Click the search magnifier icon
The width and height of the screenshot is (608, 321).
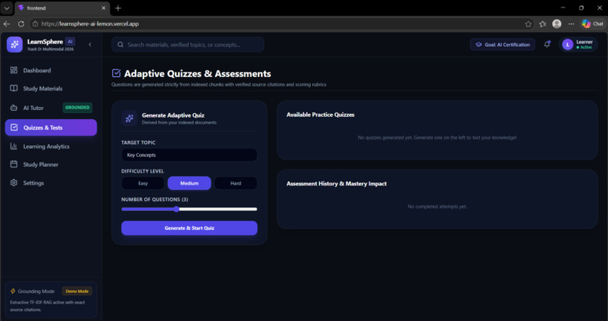click(121, 44)
